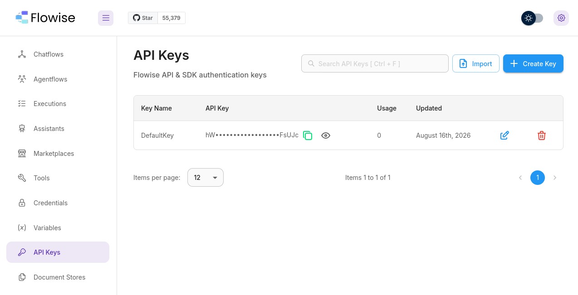Open Agentflows in sidebar
Viewport: 578px width, 295px height.
tap(58, 79)
